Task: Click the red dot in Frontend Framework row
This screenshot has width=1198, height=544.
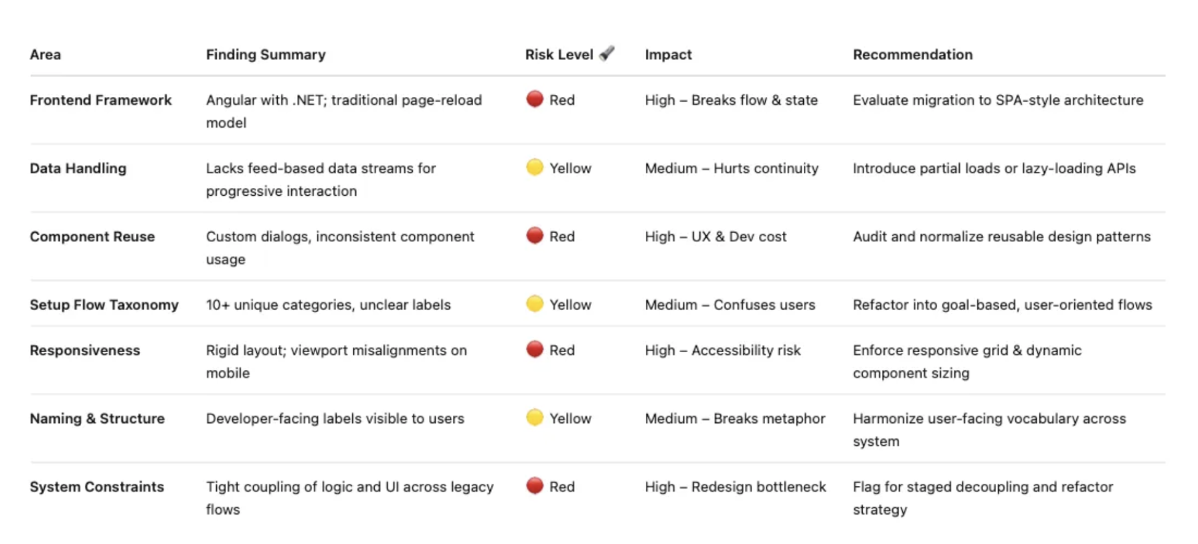Action: pyautogui.click(x=535, y=99)
